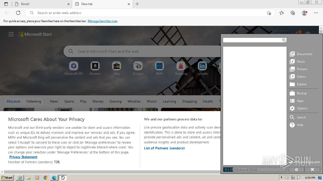Open Backup in PortableApps menu
The width and height of the screenshot is (323, 181).
pyautogui.click(x=298, y=93)
